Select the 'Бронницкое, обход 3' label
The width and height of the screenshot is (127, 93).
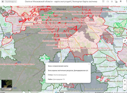tap(107, 67)
